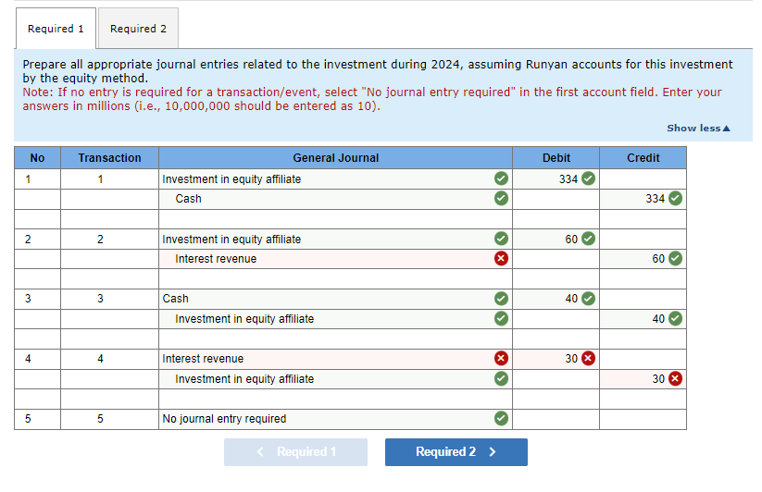This screenshot has height=492, width=762.
Task: Click green check next to debit 334
Action: coord(588,178)
